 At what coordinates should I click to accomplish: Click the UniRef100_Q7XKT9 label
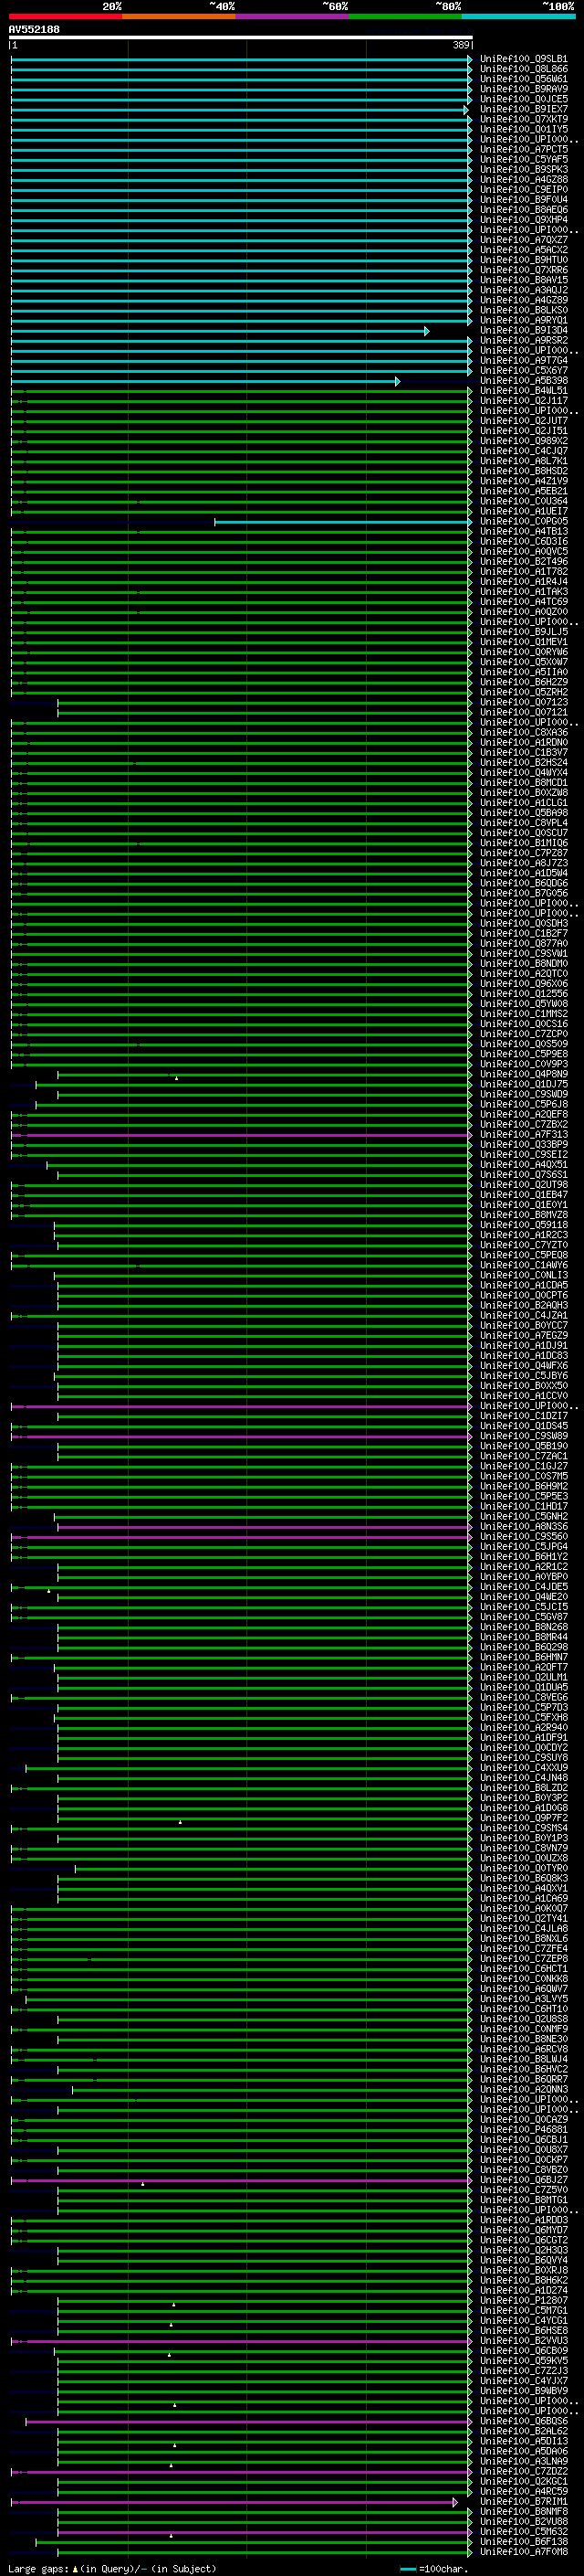(524, 119)
